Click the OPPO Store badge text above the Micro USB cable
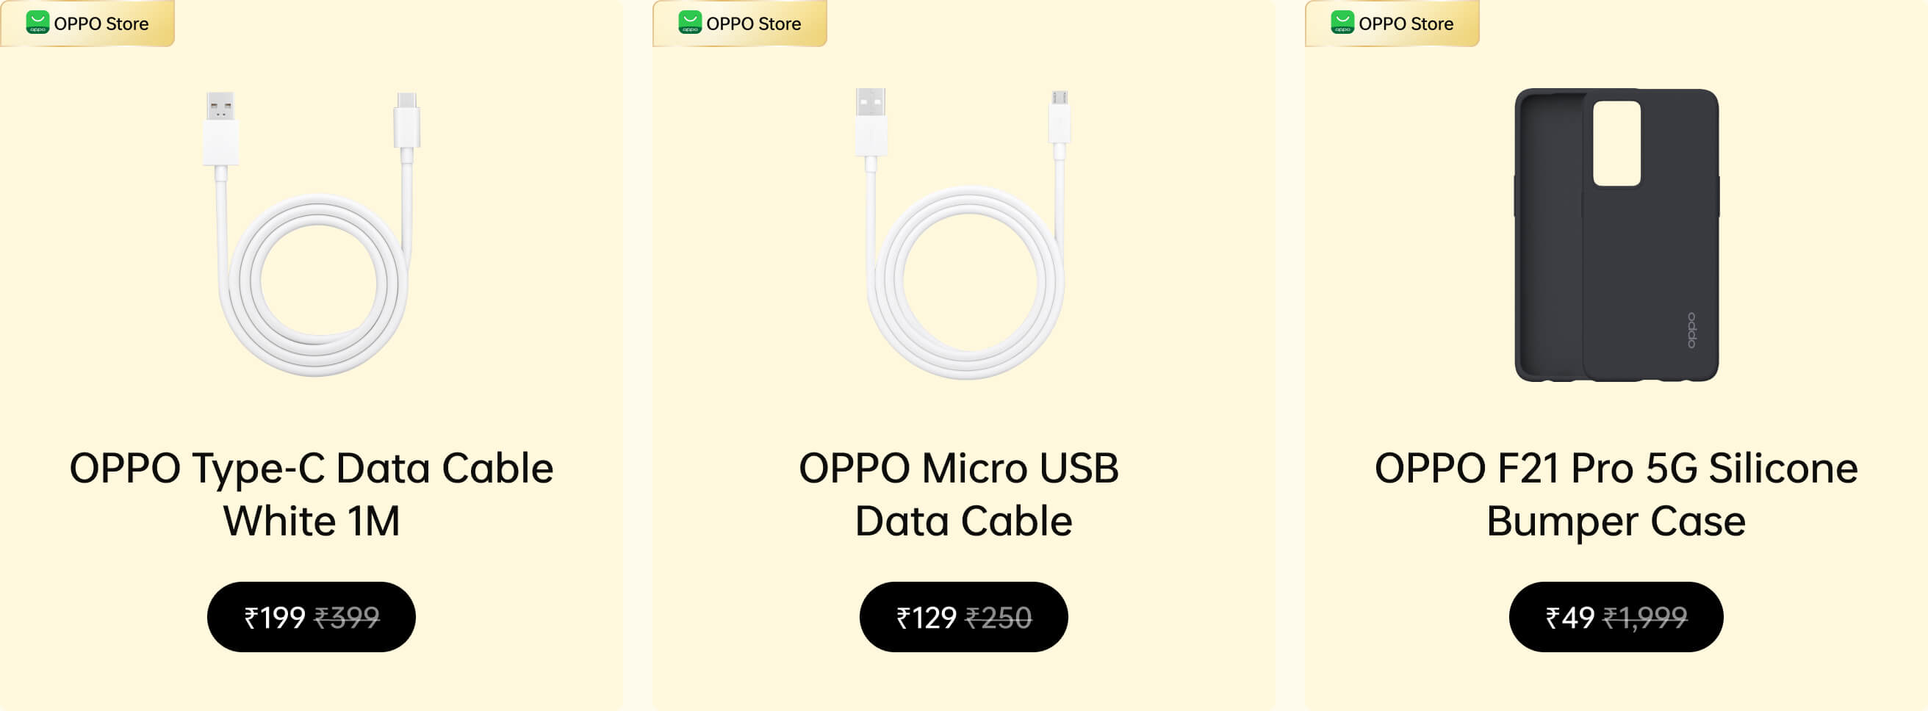The height and width of the screenshot is (711, 1928). (x=754, y=24)
